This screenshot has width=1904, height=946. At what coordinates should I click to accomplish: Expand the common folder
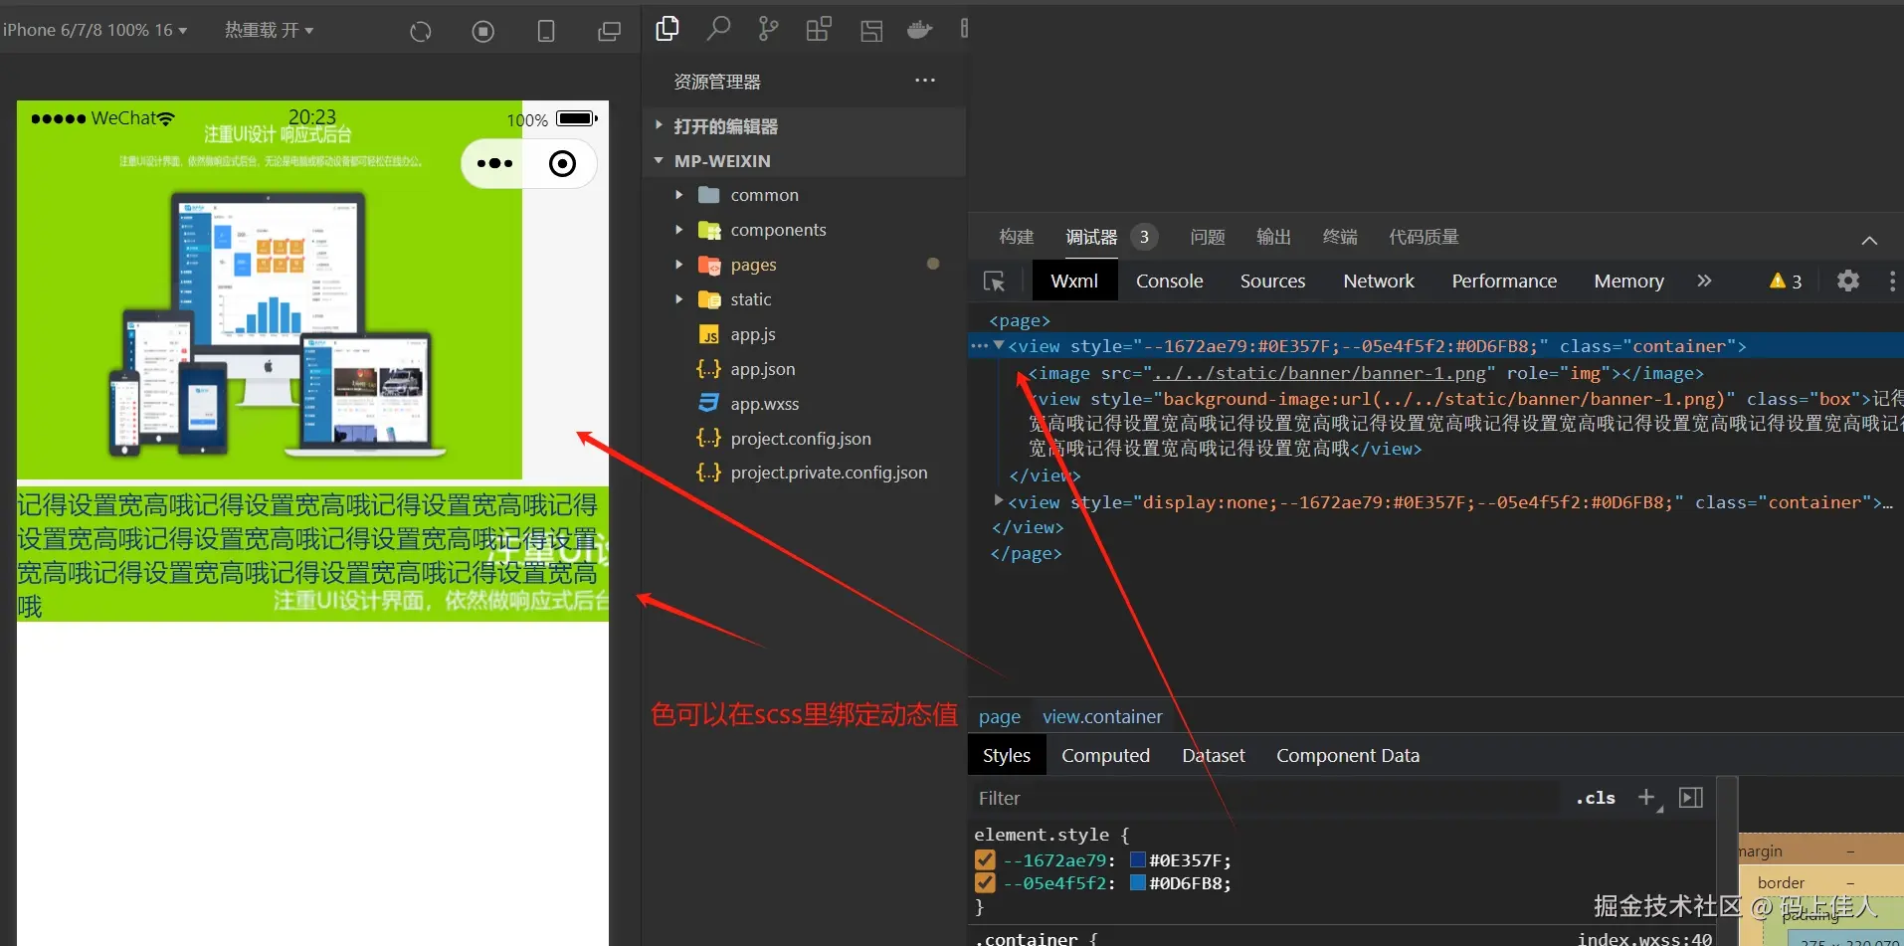(x=679, y=195)
